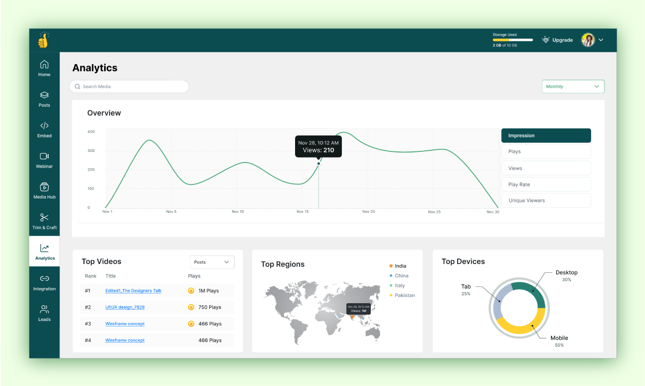
Task: Open the Webinar camera icon
Action: pos(44,156)
